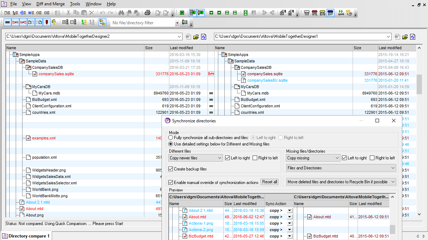Open sync action dropdown for About 2.1.mtd
This screenshot has width=428, height=240.
(290, 210)
